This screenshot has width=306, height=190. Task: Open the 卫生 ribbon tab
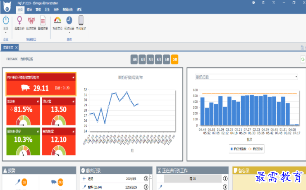pos(47,10)
